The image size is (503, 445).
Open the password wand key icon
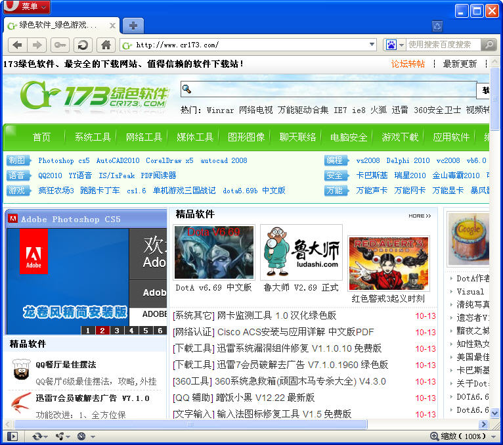[60, 45]
